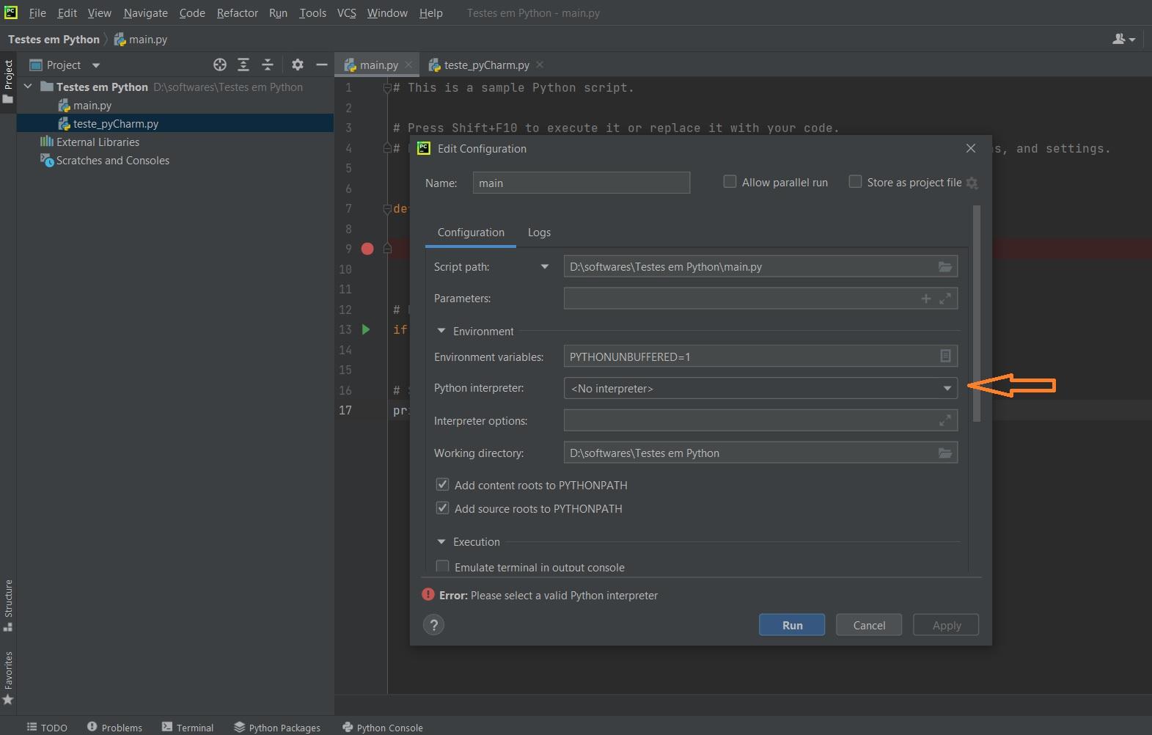The height and width of the screenshot is (735, 1152).
Task: Open the File menu
Action: 37,13
